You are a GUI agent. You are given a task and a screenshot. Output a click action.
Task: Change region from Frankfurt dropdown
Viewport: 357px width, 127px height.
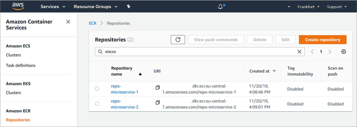[x=308, y=7]
